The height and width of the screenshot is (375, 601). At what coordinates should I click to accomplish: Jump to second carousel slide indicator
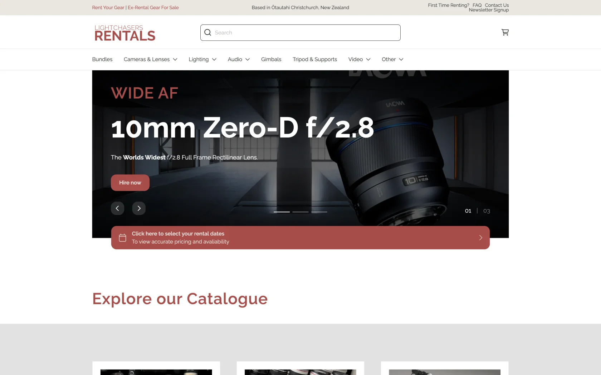[x=300, y=212]
